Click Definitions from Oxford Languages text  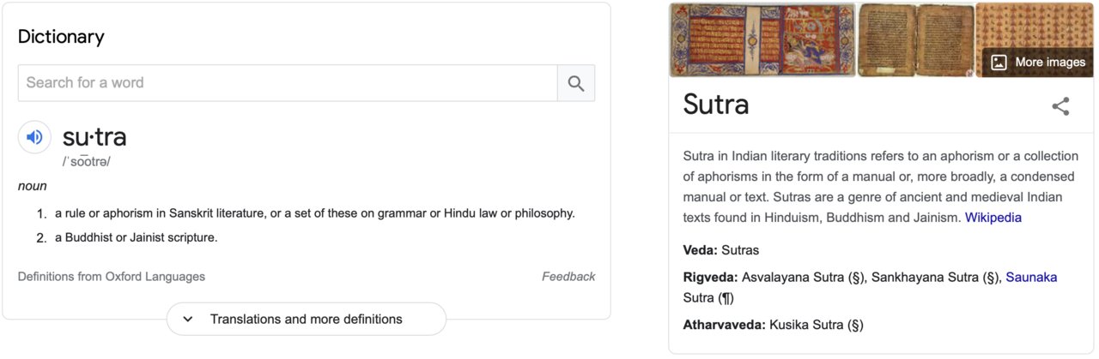tap(112, 277)
